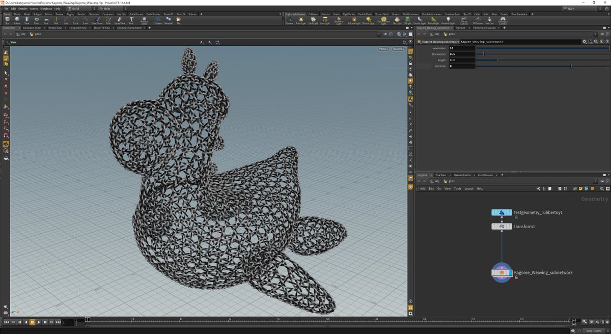
Task: Select the Font shelf tool
Action: (x=131, y=20)
